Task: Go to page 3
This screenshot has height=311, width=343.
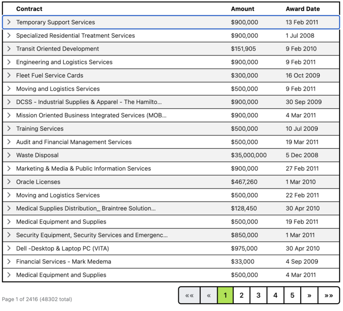Action: click(258, 295)
